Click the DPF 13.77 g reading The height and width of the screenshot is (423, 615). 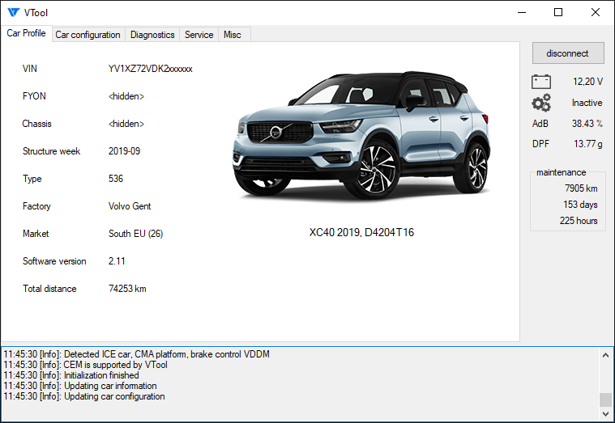click(x=587, y=144)
